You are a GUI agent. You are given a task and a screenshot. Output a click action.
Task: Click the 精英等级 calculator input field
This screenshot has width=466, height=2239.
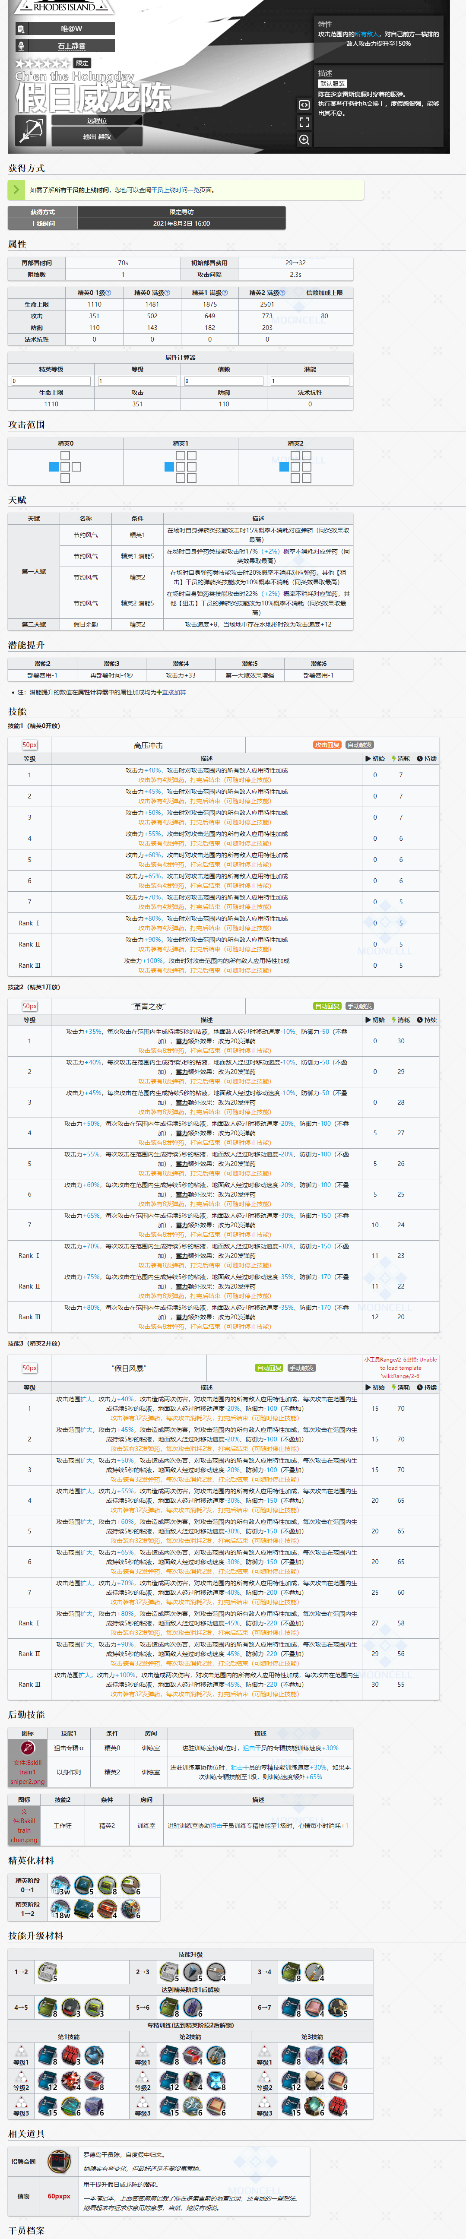point(51,381)
